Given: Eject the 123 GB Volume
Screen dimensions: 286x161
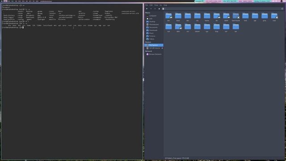Looking at the screenshot, I should [162, 48].
